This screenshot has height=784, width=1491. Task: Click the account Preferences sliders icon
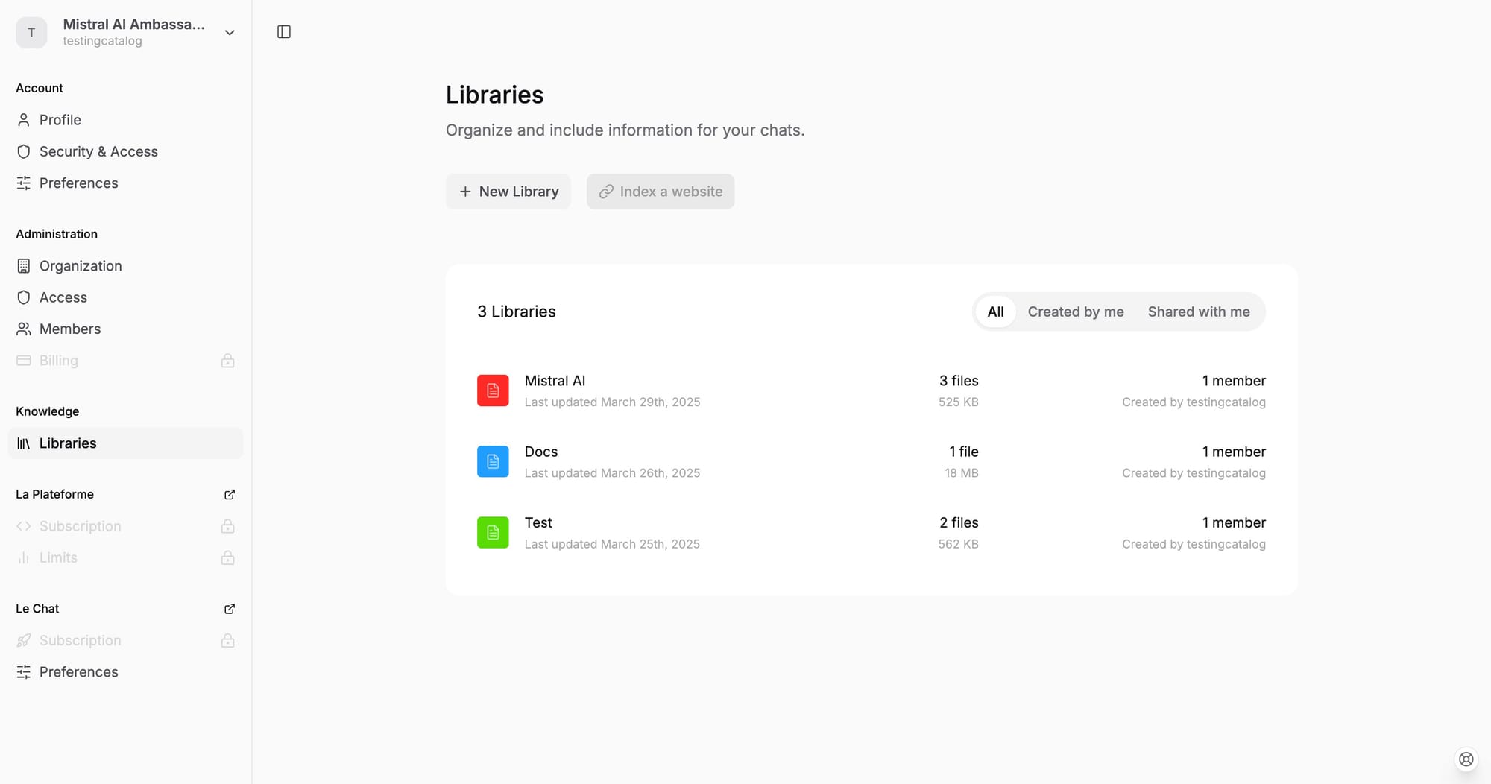[x=24, y=183]
